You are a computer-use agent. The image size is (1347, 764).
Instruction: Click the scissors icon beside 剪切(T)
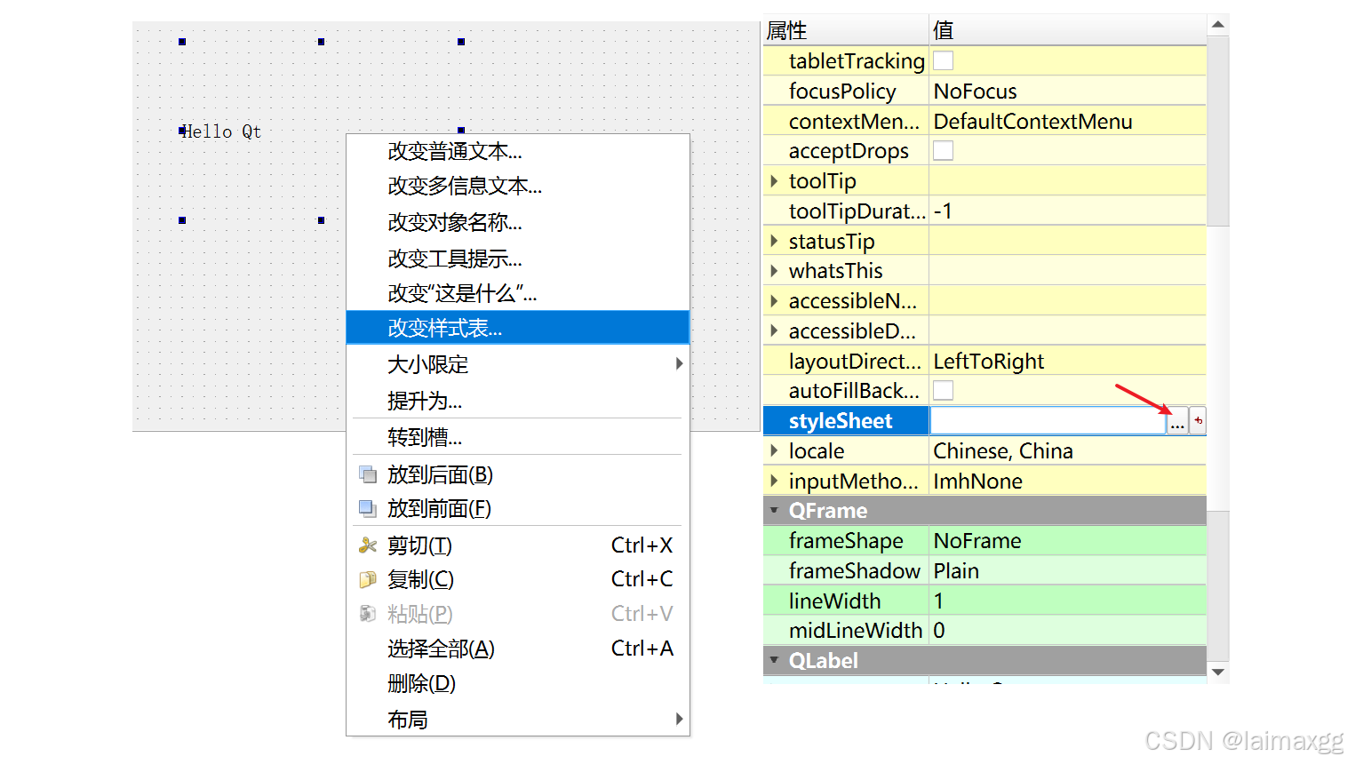[x=367, y=545]
